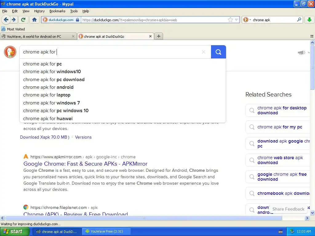Search related chrome apk for my pc
The width and height of the screenshot is (315, 236).
point(278,127)
